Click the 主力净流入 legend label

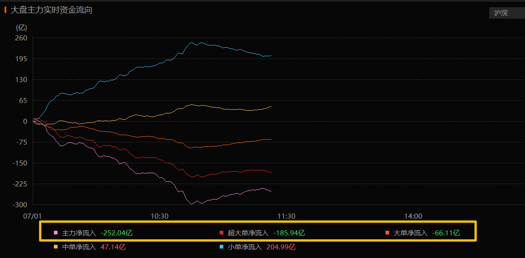(x=79, y=233)
